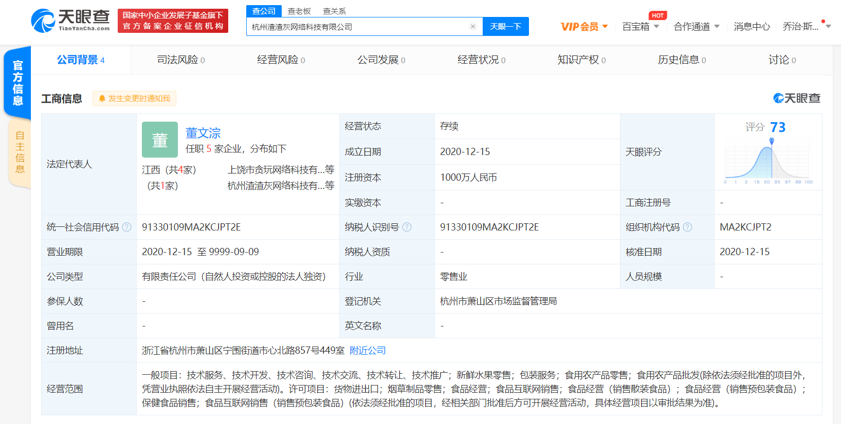This screenshot has width=841, height=424.
Task: Click the HOT badge above 百宝箱
Action: coord(657,15)
